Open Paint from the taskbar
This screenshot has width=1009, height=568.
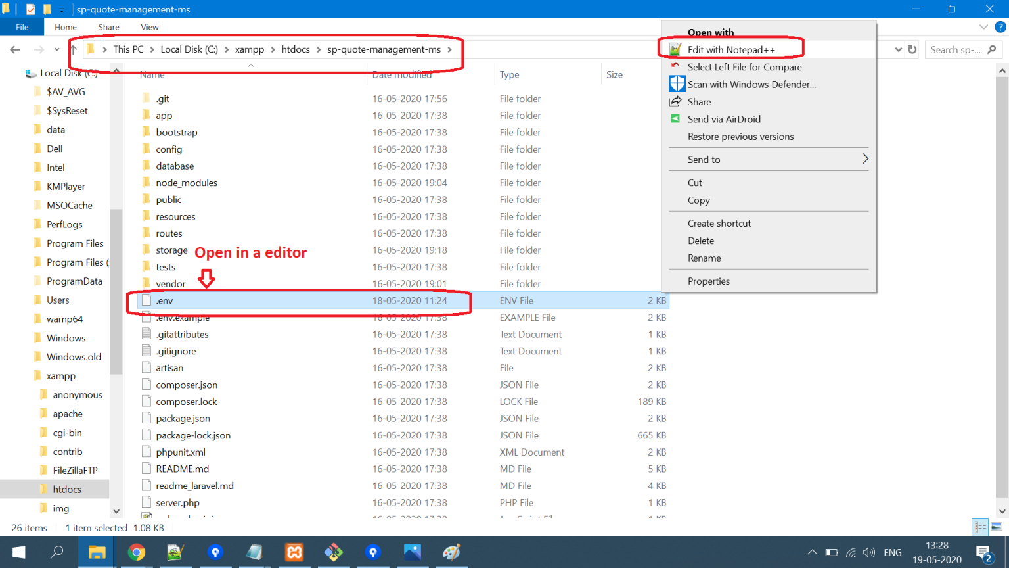(451, 552)
